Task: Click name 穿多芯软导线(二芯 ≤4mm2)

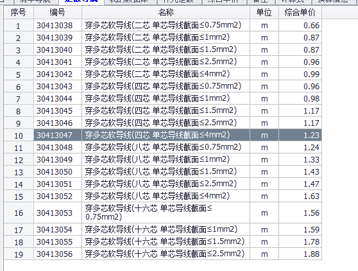Action: [166, 74]
